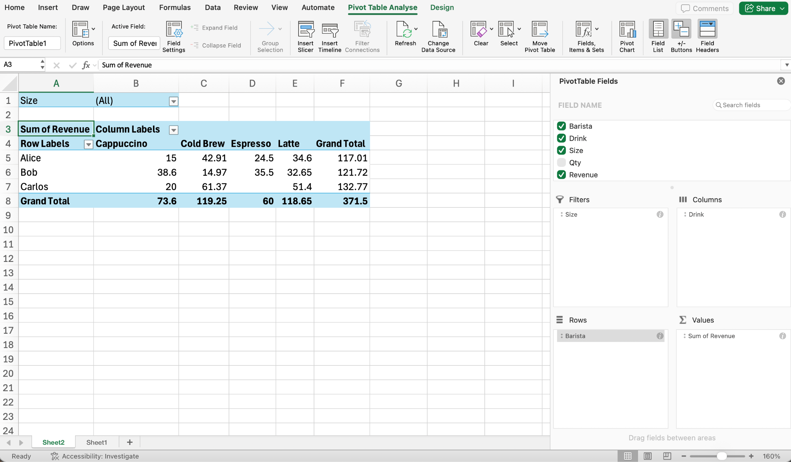Switch to Page Layout view in status bar
Viewport: 791px width, 462px height.
click(x=648, y=456)
